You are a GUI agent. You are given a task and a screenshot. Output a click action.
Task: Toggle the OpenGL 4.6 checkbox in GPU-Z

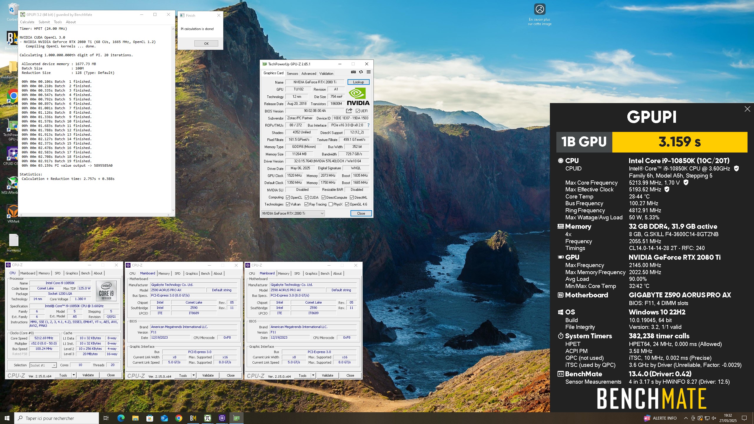tap(347, 204)
